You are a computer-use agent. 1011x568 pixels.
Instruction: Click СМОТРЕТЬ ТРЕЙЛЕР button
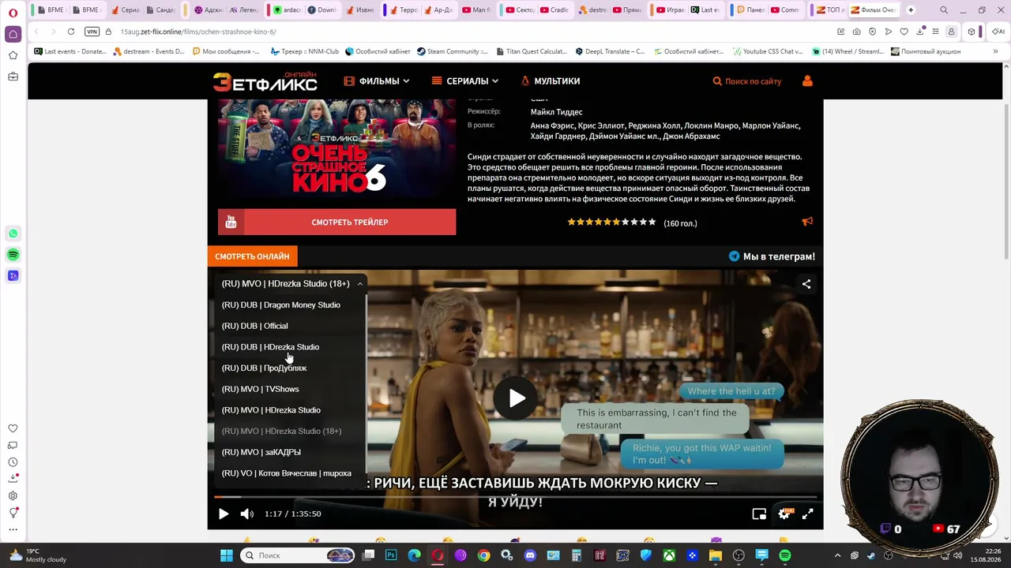pyautogui.click(x=337, y=222)
